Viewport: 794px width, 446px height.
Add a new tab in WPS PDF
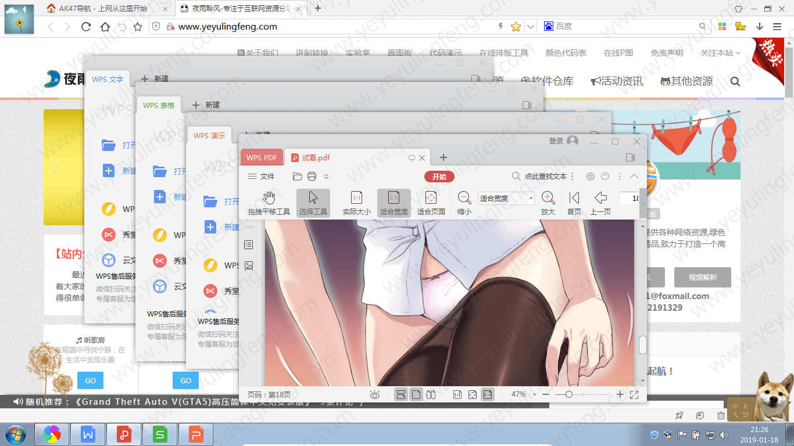click(x=444, y=157)
